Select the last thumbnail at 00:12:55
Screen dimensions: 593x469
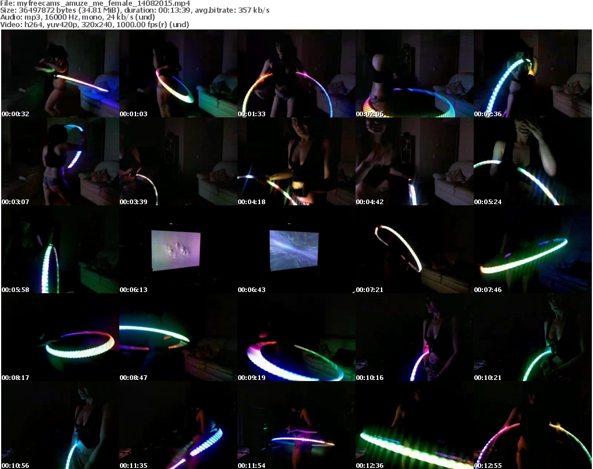(x=533, y=425)
